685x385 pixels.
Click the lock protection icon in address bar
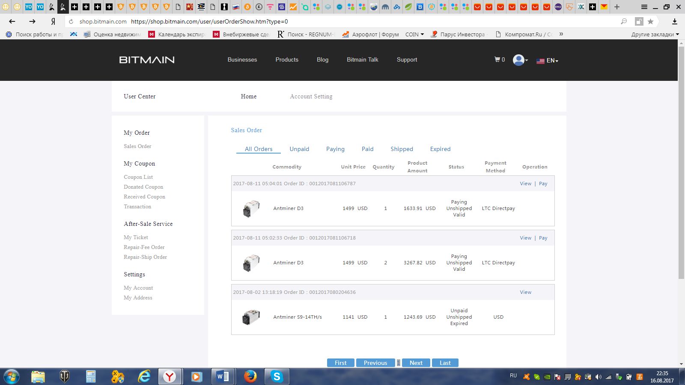[x=639, y=21]
